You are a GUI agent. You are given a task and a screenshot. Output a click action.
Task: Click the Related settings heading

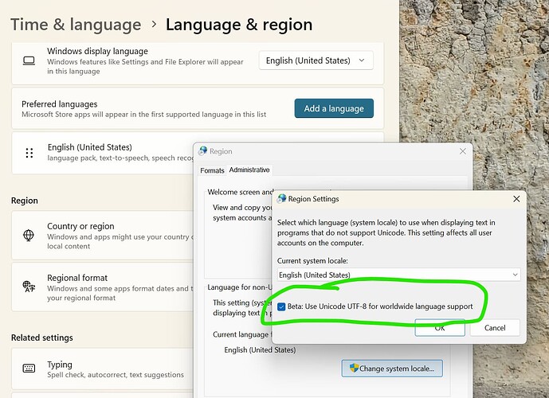click(x=42, y=338)
